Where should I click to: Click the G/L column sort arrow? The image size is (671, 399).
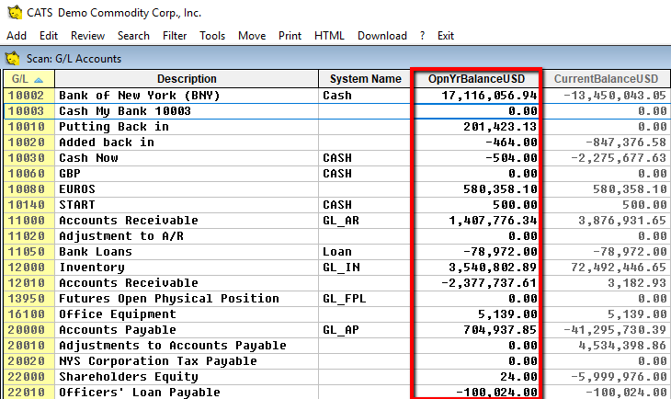(39, 80)
